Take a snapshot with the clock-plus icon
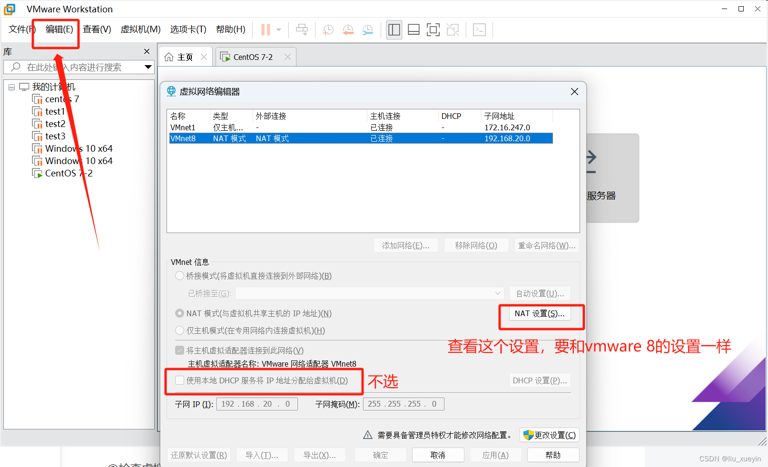Screen dimensions: 768x467 [x=328, y=30]
